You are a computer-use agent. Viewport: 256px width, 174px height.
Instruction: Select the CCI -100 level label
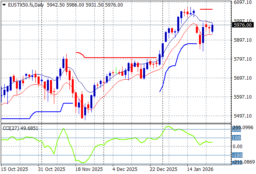click(x=237, y=155)
